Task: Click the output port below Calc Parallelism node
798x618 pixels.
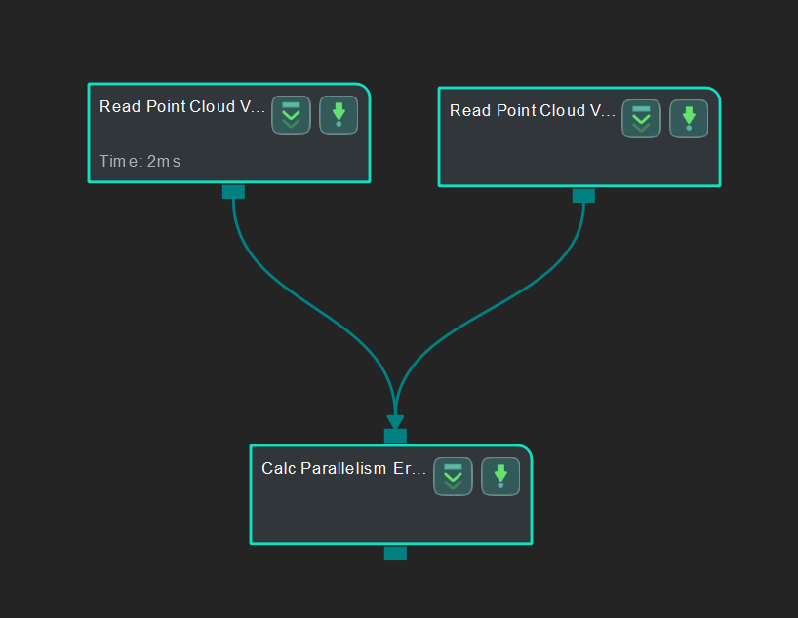Action: (395, 554)
